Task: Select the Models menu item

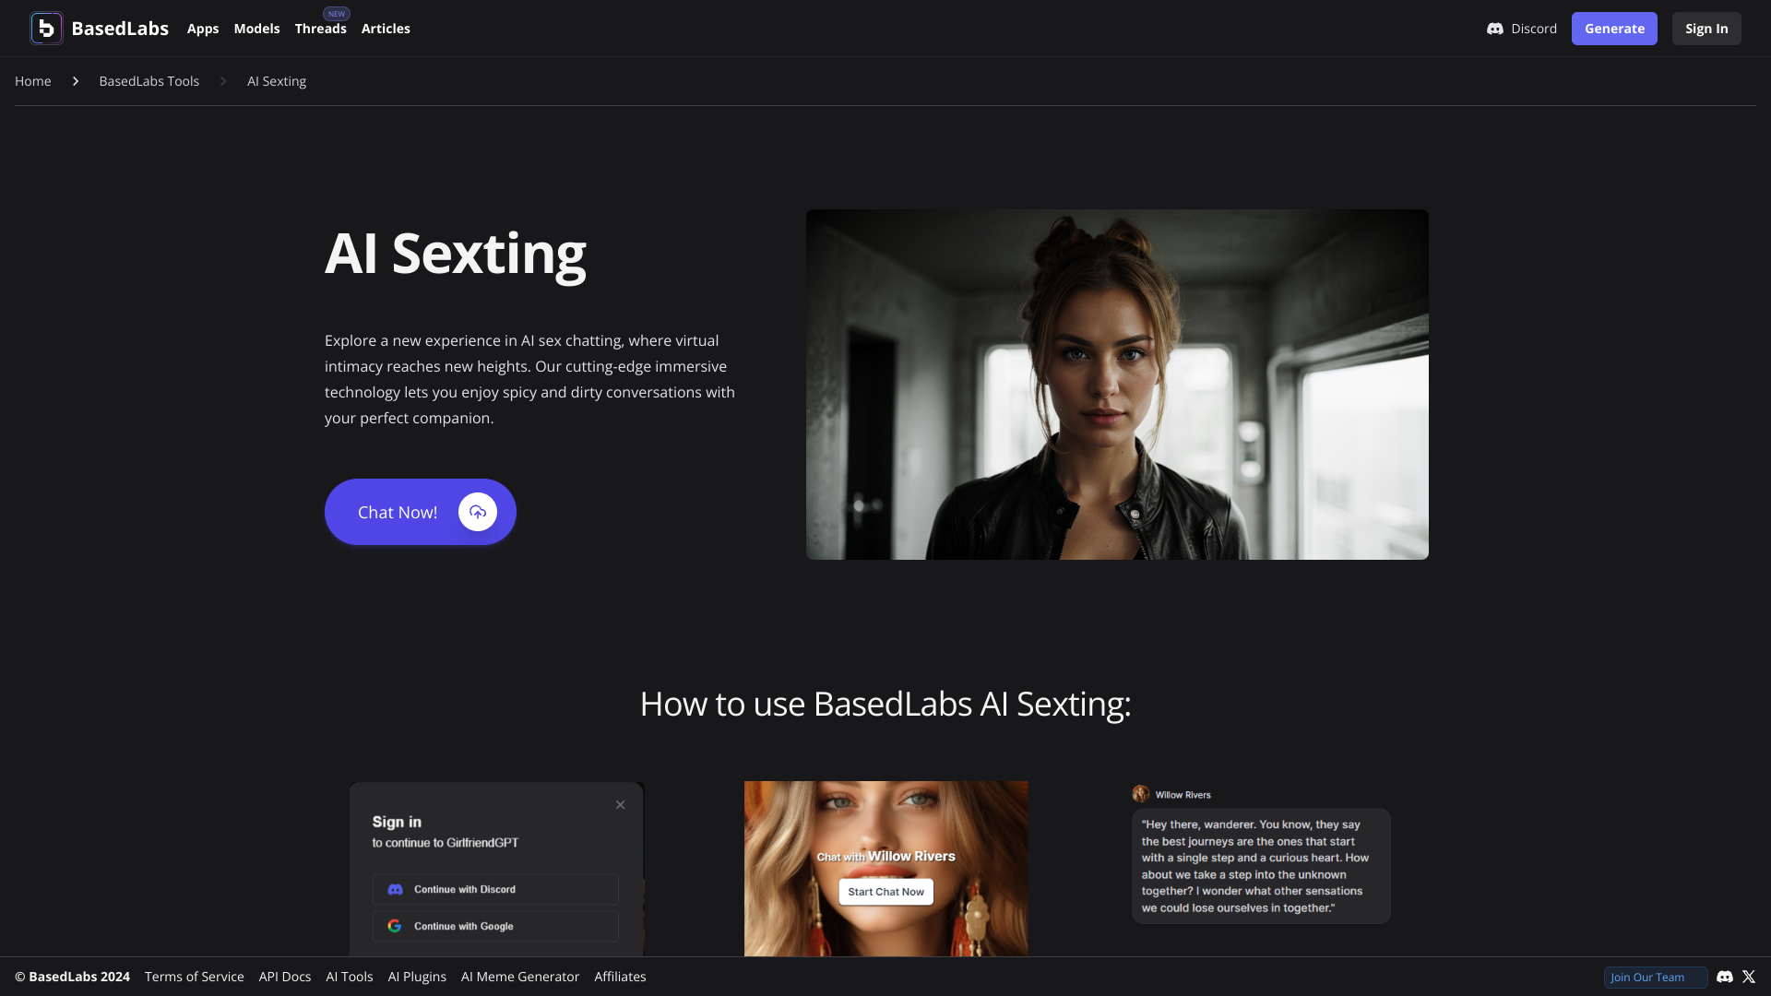Action: click(x=256, y=28)
